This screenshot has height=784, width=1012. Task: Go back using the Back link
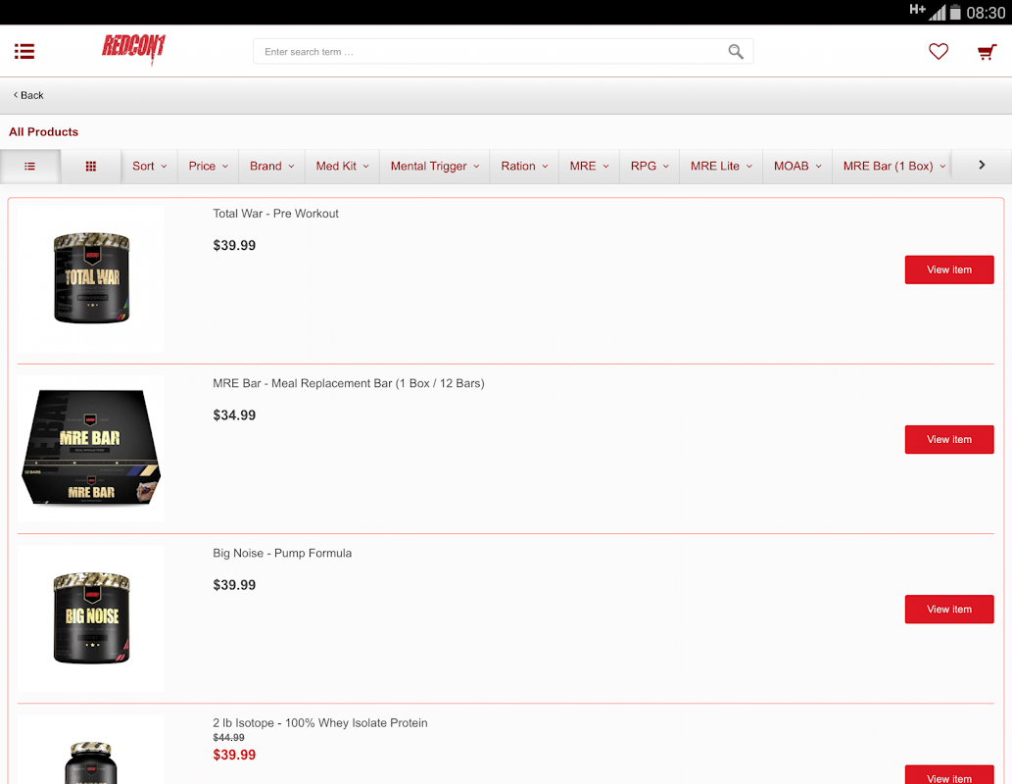pyautogui.click(x=28, y=96)
